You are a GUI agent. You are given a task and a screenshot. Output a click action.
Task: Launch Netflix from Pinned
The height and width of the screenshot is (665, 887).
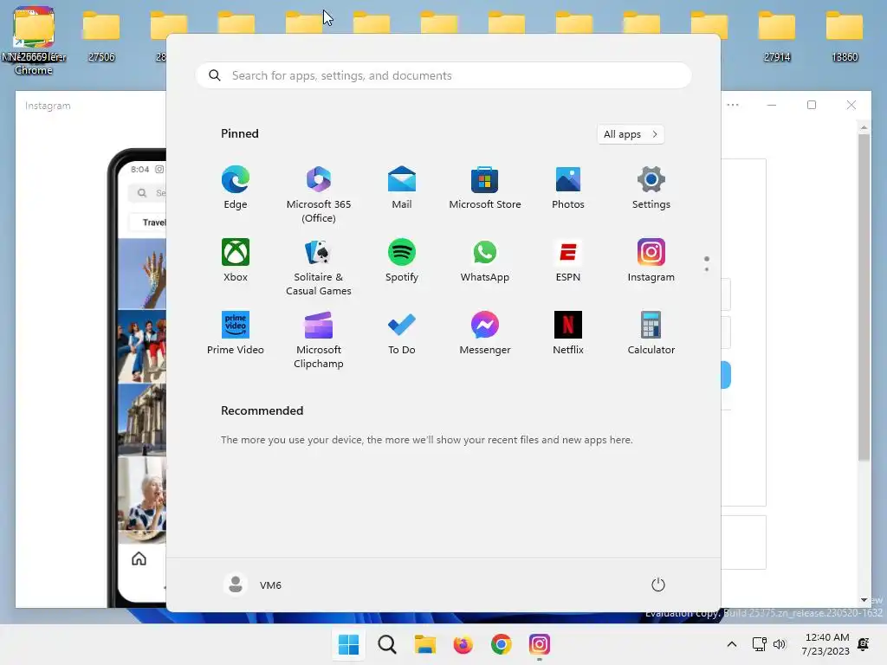[568, 333]
